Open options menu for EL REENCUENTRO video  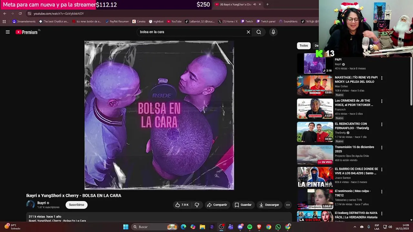[382, 124]
